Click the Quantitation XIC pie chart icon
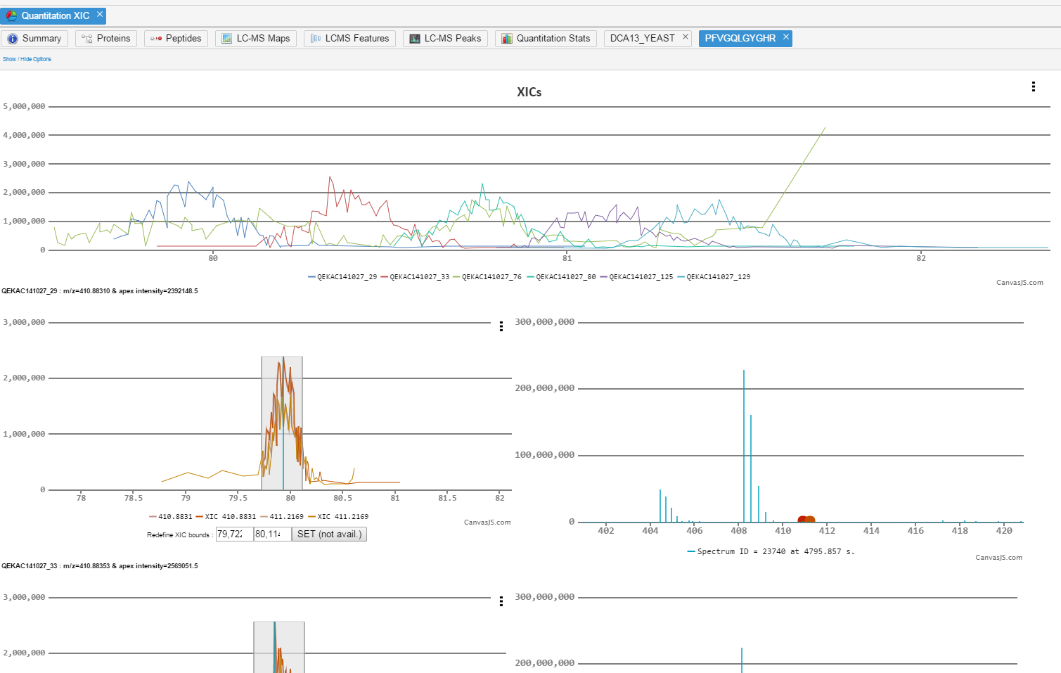This screenshot has width=1061, height=673. point(11,15)
